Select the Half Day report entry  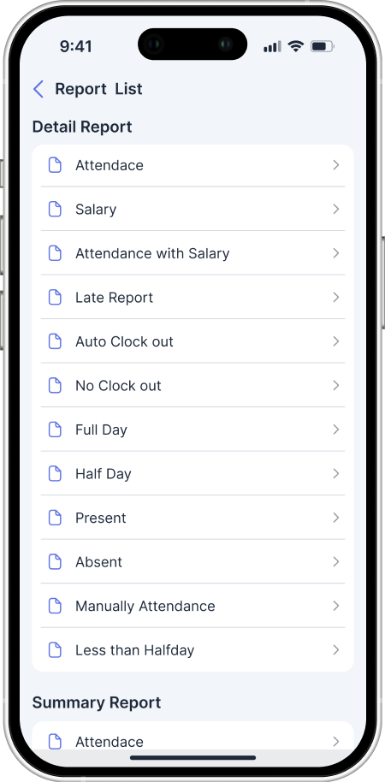(x=192, y=473)
